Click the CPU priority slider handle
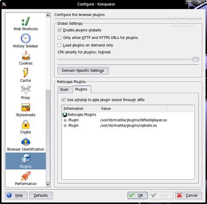This screenshot has height=204, width=207. [196, 59]
